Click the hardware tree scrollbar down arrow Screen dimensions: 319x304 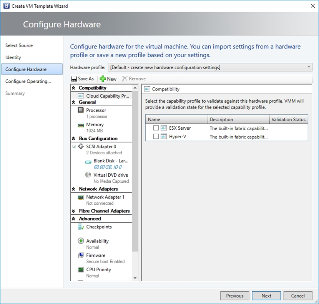[x=135, y=277]
